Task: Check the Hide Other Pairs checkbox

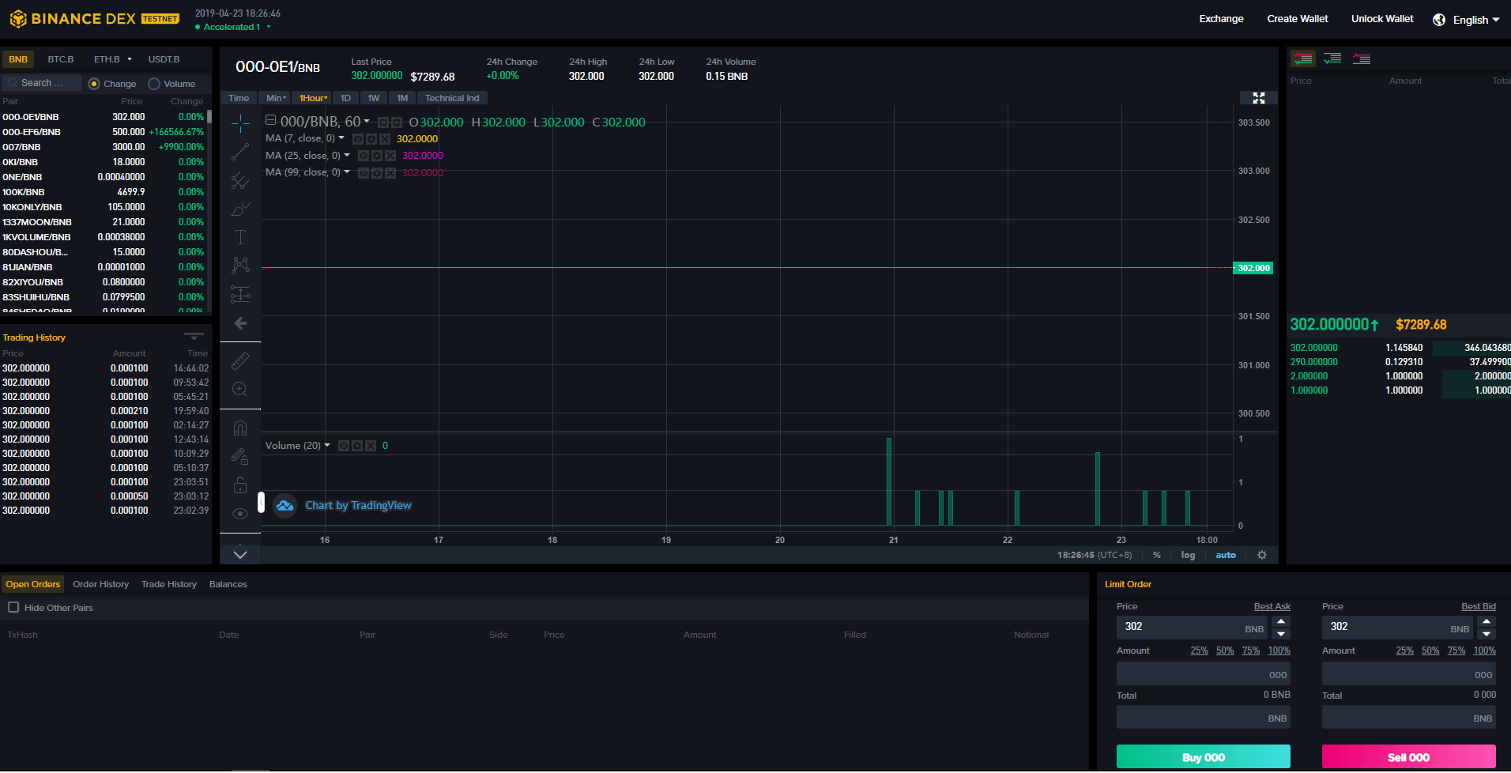Action: 13,608
